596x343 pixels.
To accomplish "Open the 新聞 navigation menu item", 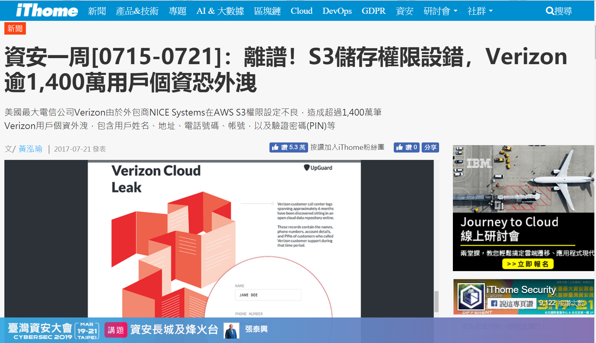I will [x=97, y=11].
